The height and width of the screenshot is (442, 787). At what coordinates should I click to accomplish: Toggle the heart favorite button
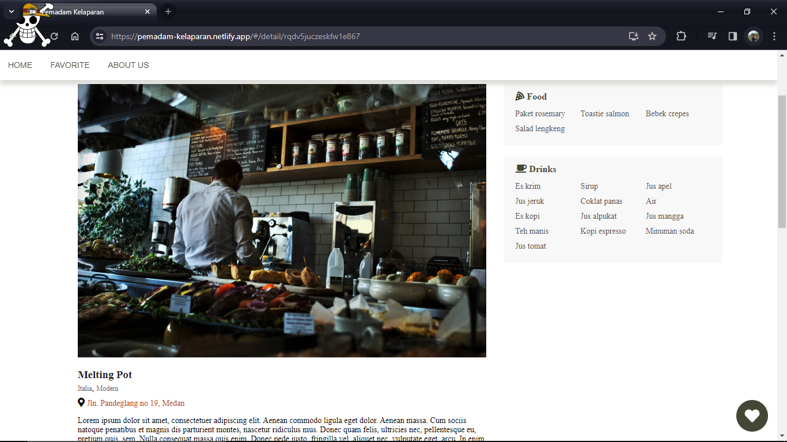point(752,416)
